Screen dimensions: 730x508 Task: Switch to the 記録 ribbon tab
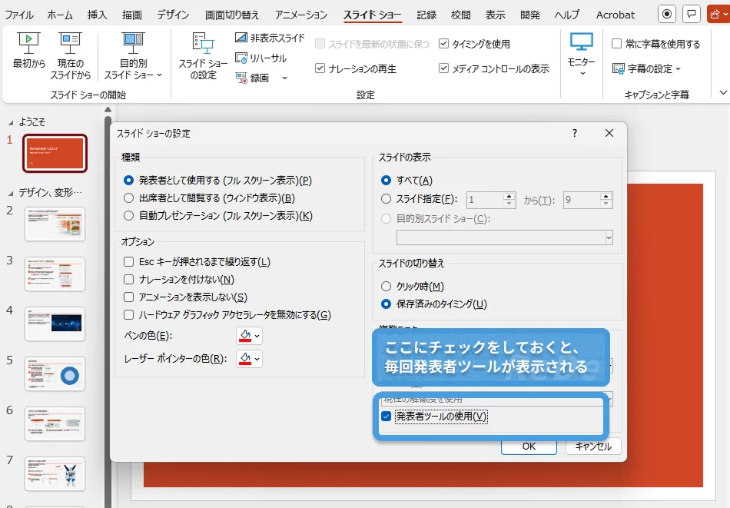coord(427,14)
